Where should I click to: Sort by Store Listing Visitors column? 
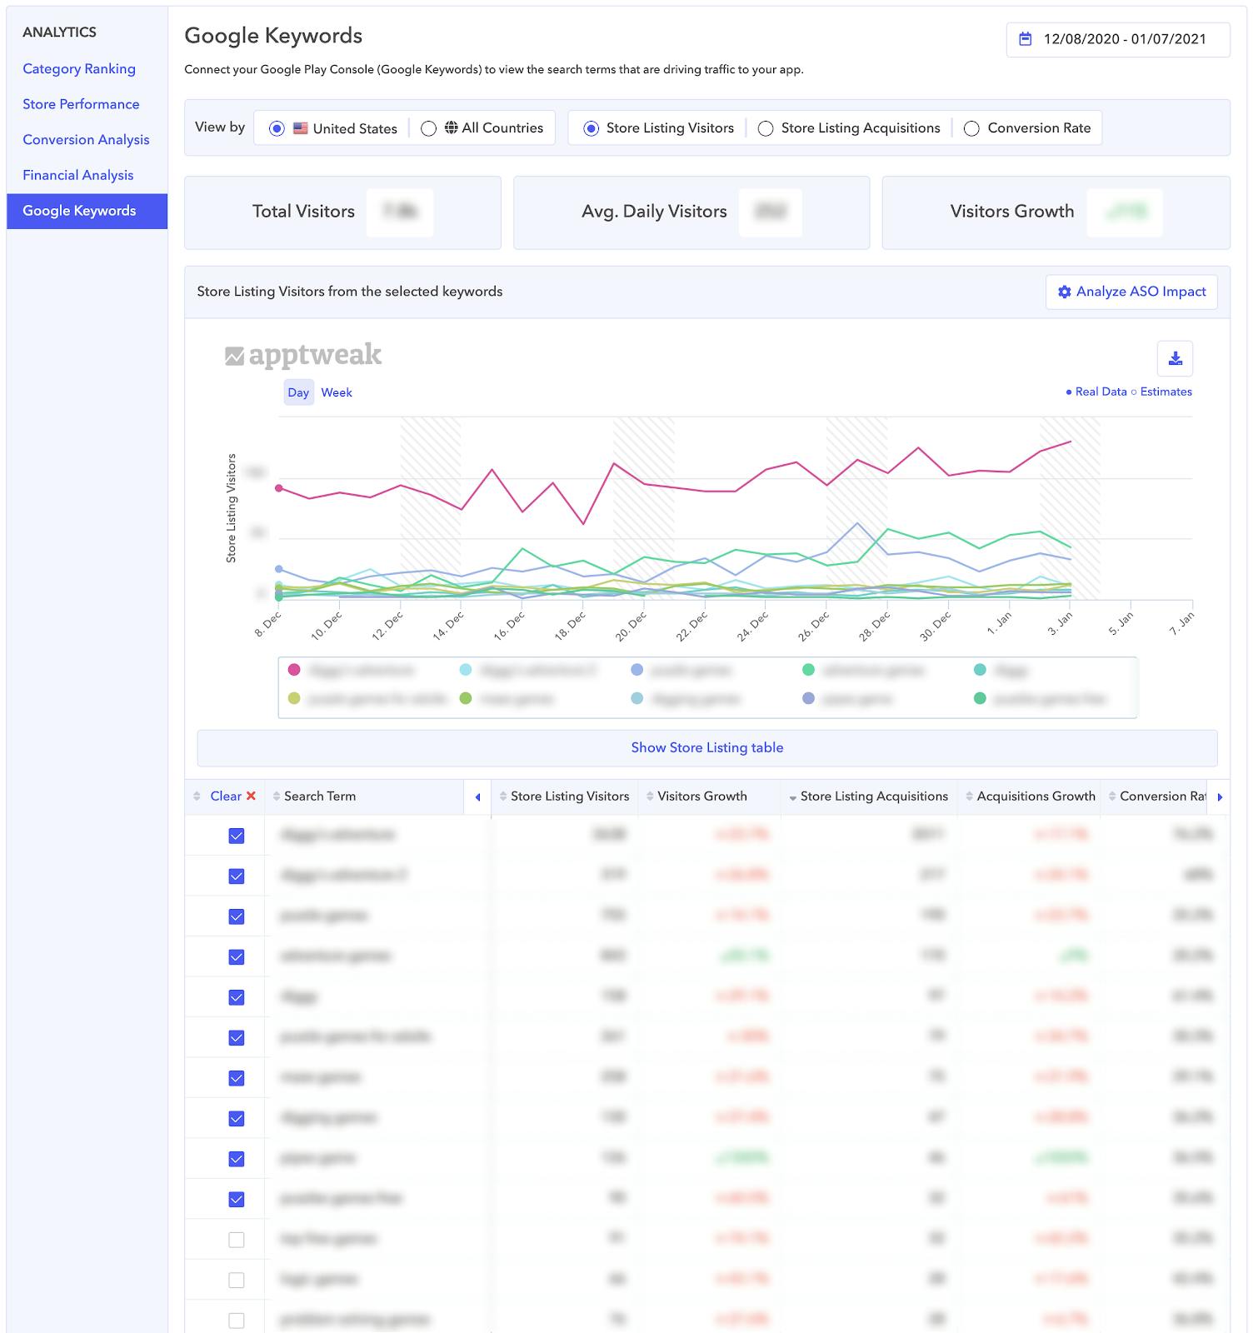pyautogui.click(x=569, y=796)
